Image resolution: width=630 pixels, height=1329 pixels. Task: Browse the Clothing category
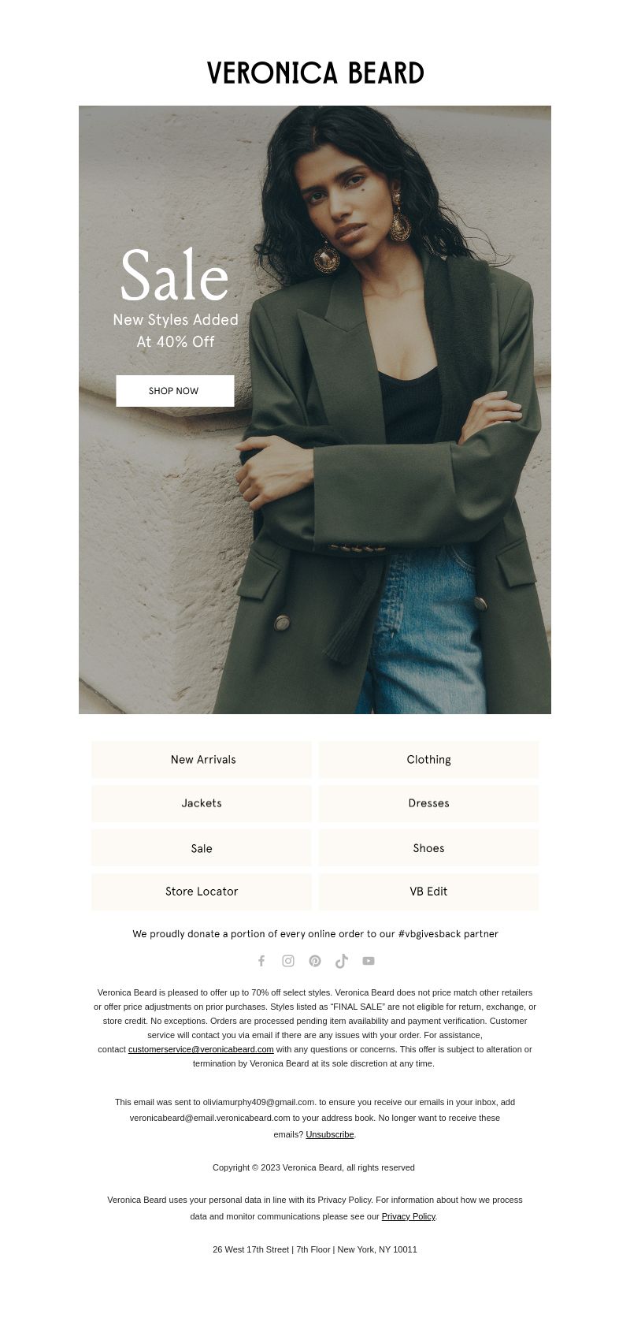(x=429, y=760)
